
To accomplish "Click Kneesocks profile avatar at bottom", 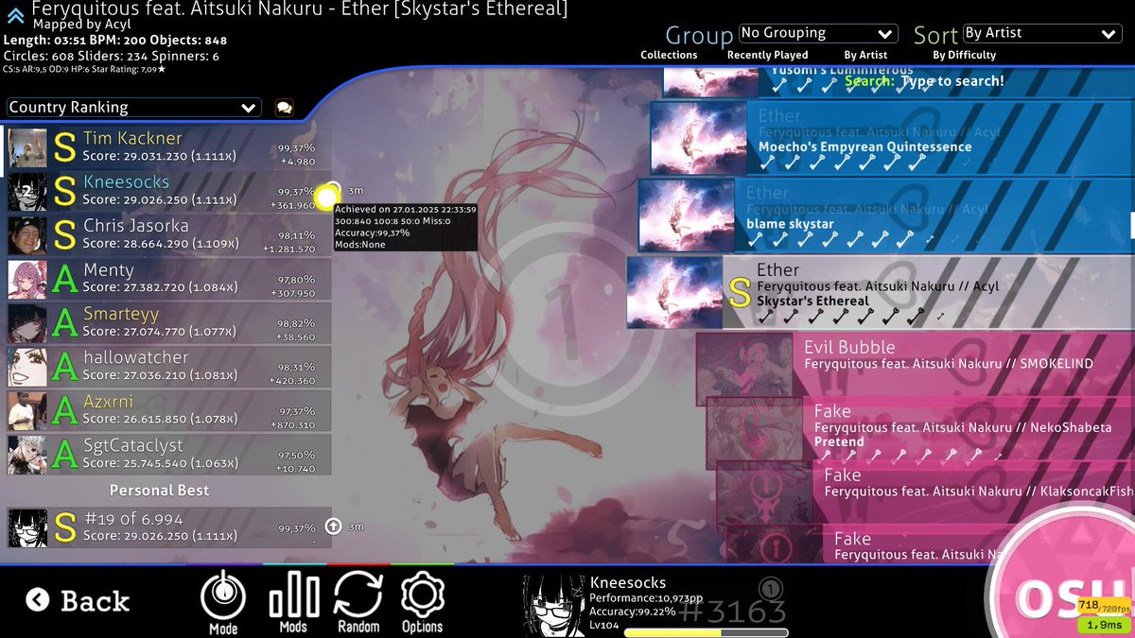I will pyautogui.click(x=553, y=606).
